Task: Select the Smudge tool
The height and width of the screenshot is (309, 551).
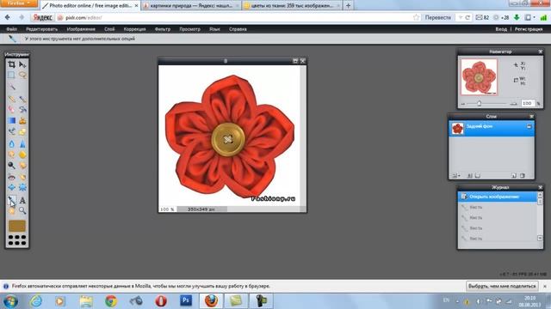Action: tap(11, 154)
